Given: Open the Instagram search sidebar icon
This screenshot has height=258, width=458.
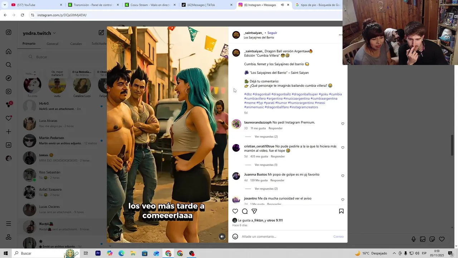Looking at the screenshot, I should pos(9,65).
